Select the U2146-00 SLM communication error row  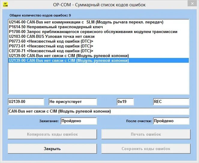99,22
